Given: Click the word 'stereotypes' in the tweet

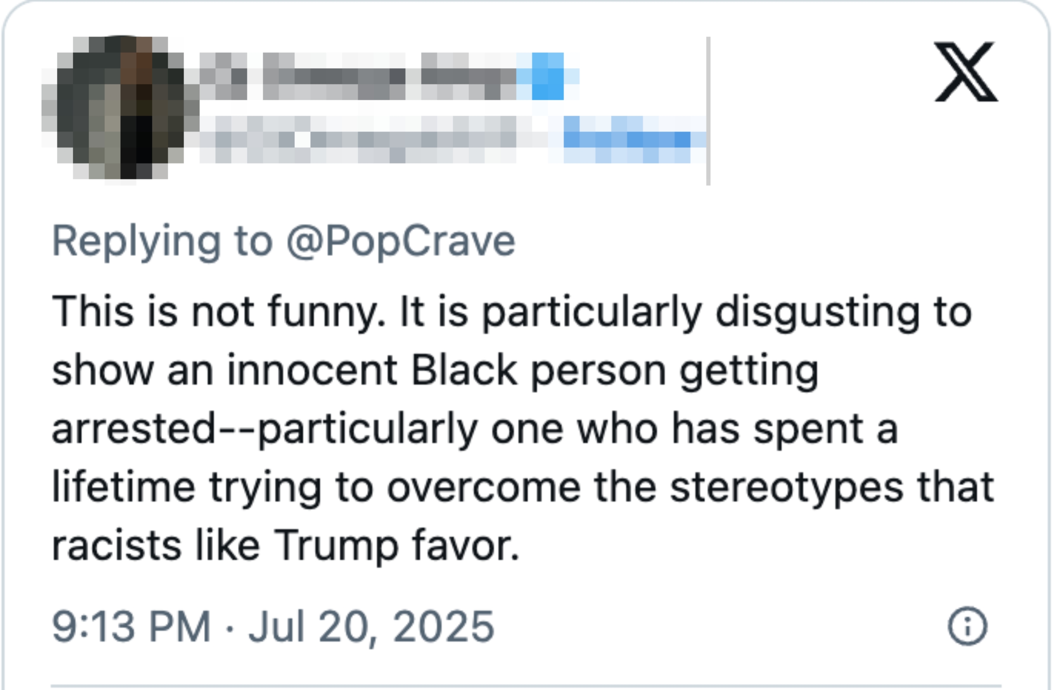Looking at the screenshot, I should [786, 487].
